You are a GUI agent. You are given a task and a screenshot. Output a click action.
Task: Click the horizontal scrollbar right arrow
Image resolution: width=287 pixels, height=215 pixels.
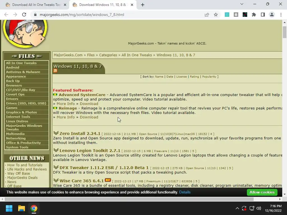280,199
